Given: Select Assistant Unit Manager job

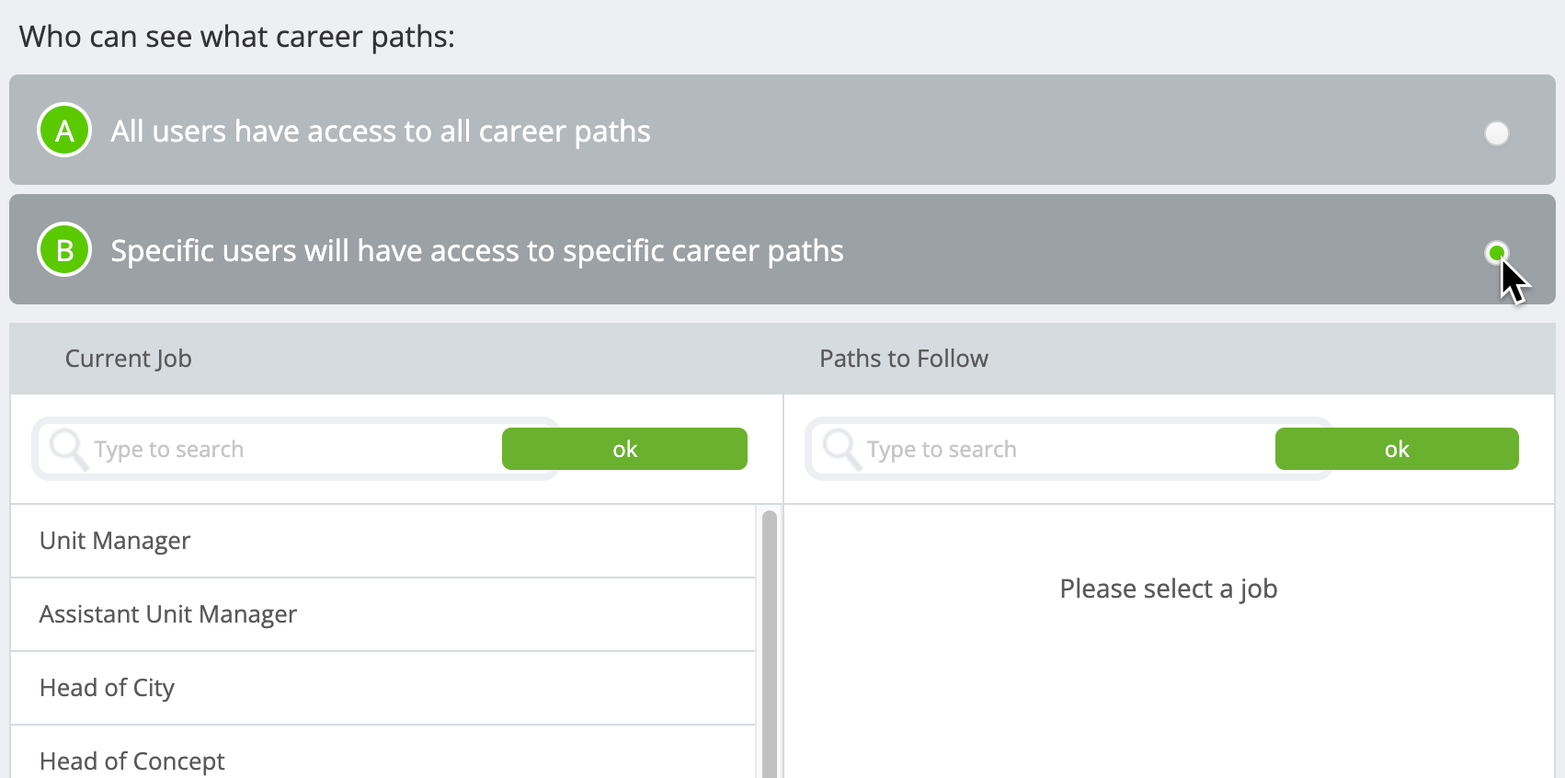Looking at the screenshot, I should tap(383, 614).
